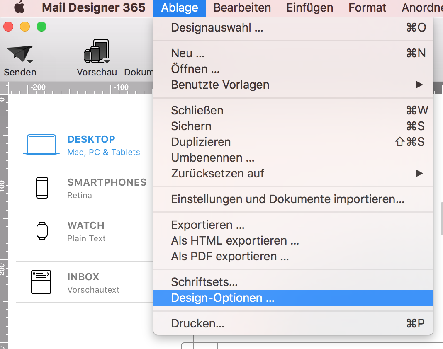The height and width of the screenshot is (349, 443).
Task: Expand the Zurücksetzen auf submenu arrow
Action: click(419, 173)
